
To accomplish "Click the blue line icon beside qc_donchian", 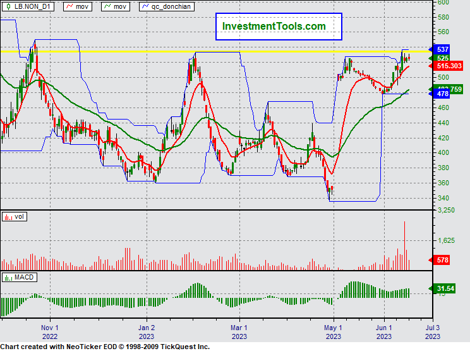I will pyautogui.click(x=145, y=6).
